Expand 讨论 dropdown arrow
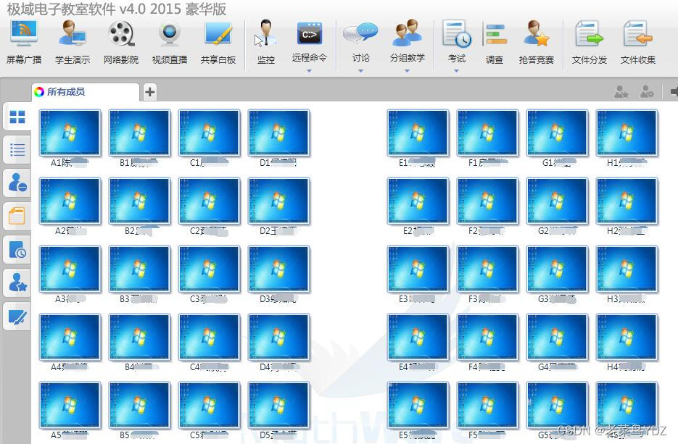 pos(360,71)
